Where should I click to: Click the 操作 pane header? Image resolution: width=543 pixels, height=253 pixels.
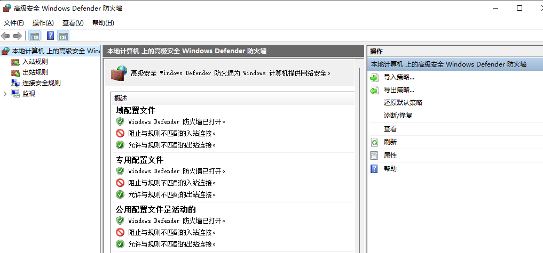click(455, 52)
